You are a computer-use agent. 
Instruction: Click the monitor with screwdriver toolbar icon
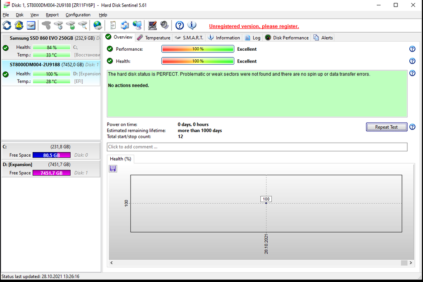tap(152, 26)
